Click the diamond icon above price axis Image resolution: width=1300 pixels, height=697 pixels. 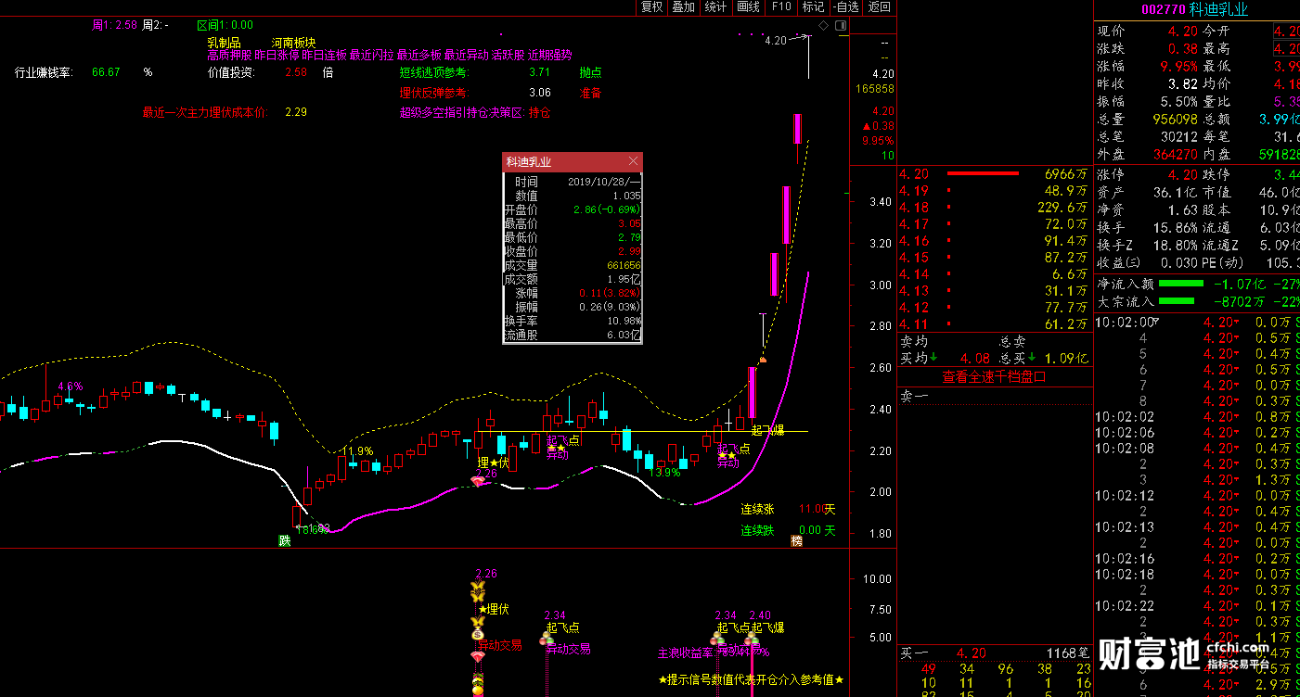click(x=823, y=25)
